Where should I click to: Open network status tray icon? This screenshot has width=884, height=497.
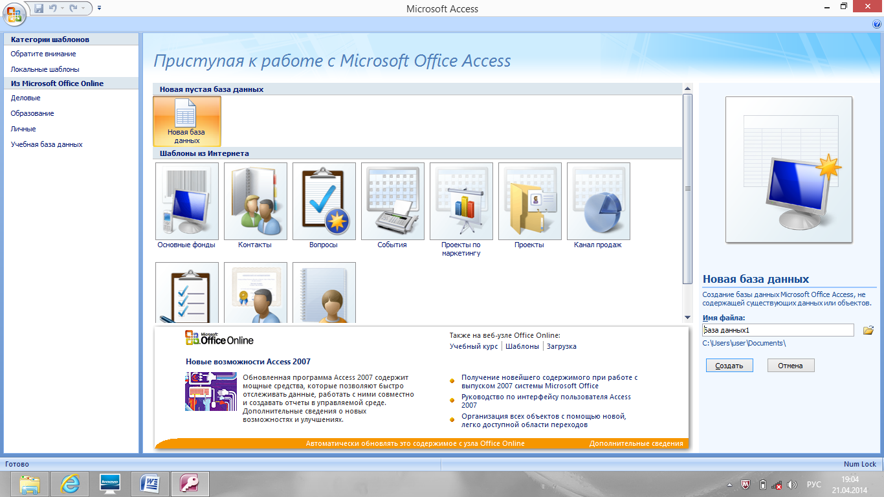pyautogui.click(x=777, y=484)
